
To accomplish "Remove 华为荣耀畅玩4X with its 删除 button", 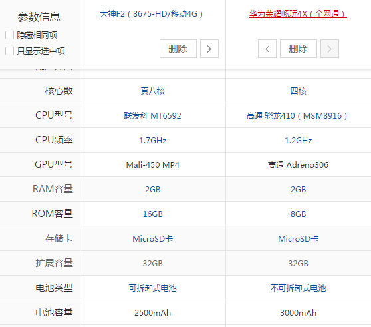I will [299, 49].
